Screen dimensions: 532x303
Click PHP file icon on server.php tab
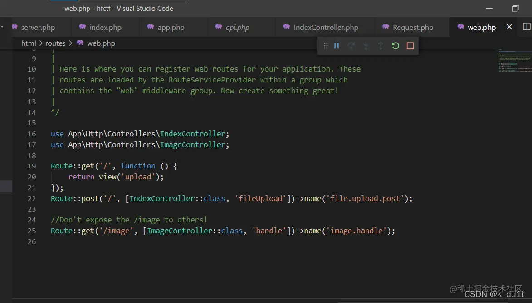pos(15,27)
